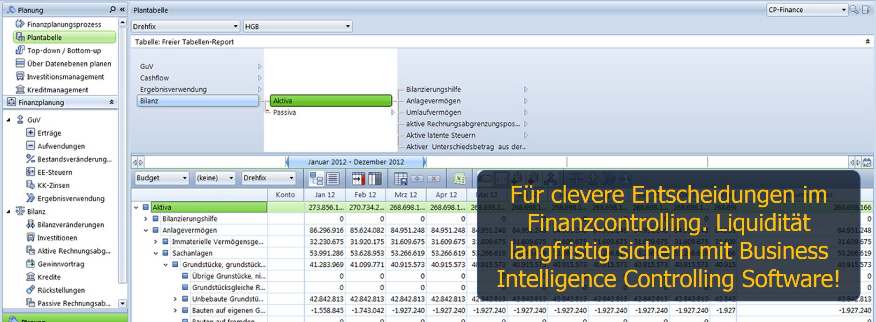
Task: Select tree structure view icon in table toolbar
Action: point(317,178)
